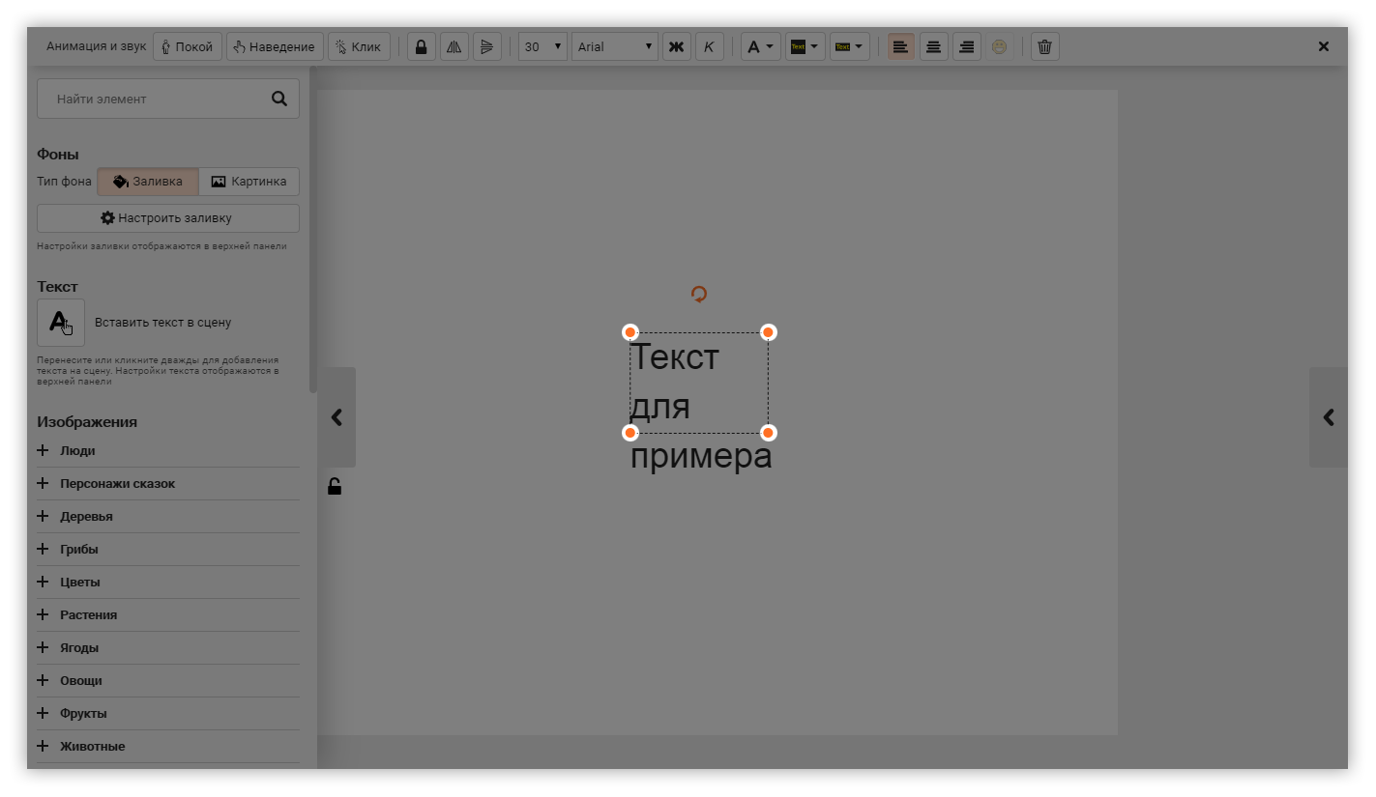Click the insert text into scene button

[61, 323]
